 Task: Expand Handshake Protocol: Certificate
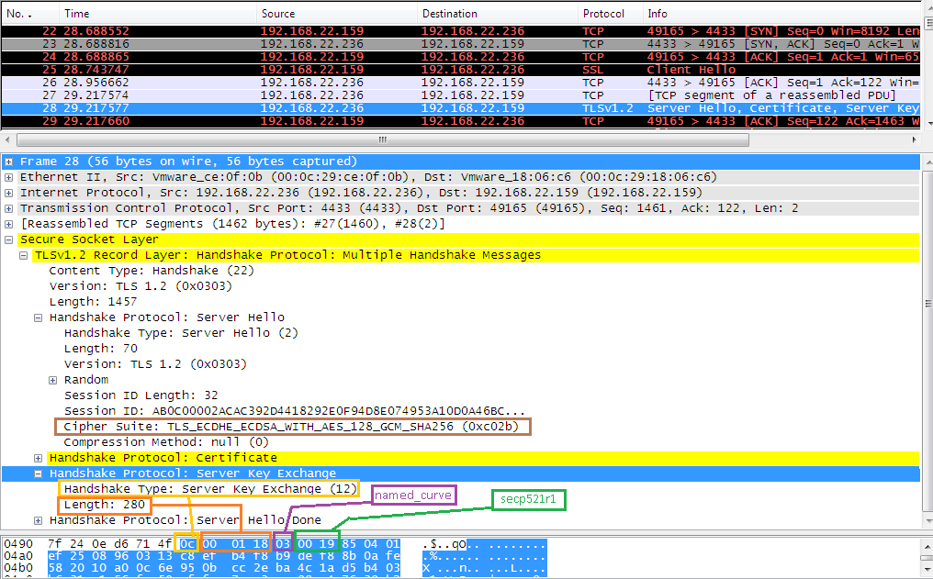[x=39, y=458]
